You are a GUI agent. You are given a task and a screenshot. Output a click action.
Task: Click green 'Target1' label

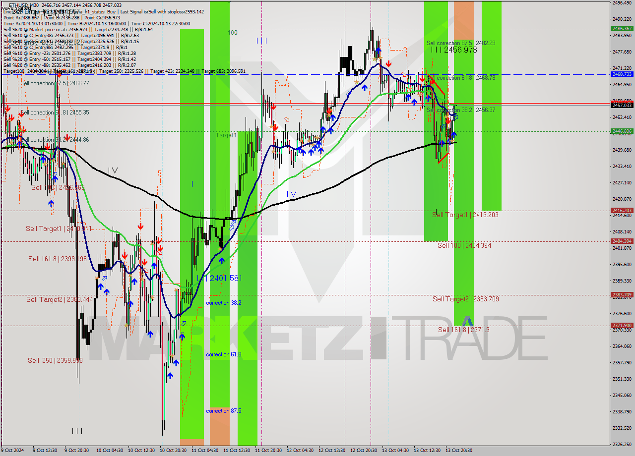coord(226,135)
